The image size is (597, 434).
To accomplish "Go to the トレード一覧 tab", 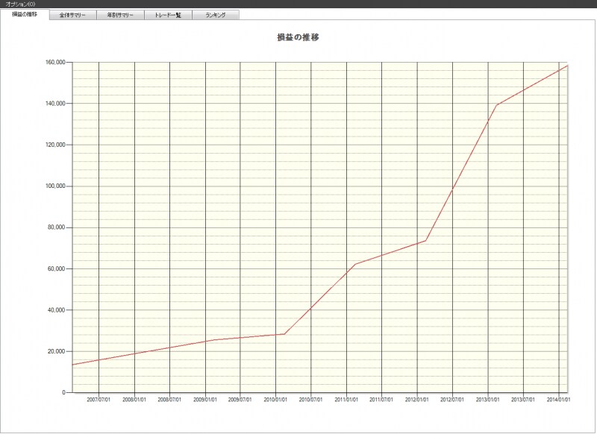I will [168, 15].
